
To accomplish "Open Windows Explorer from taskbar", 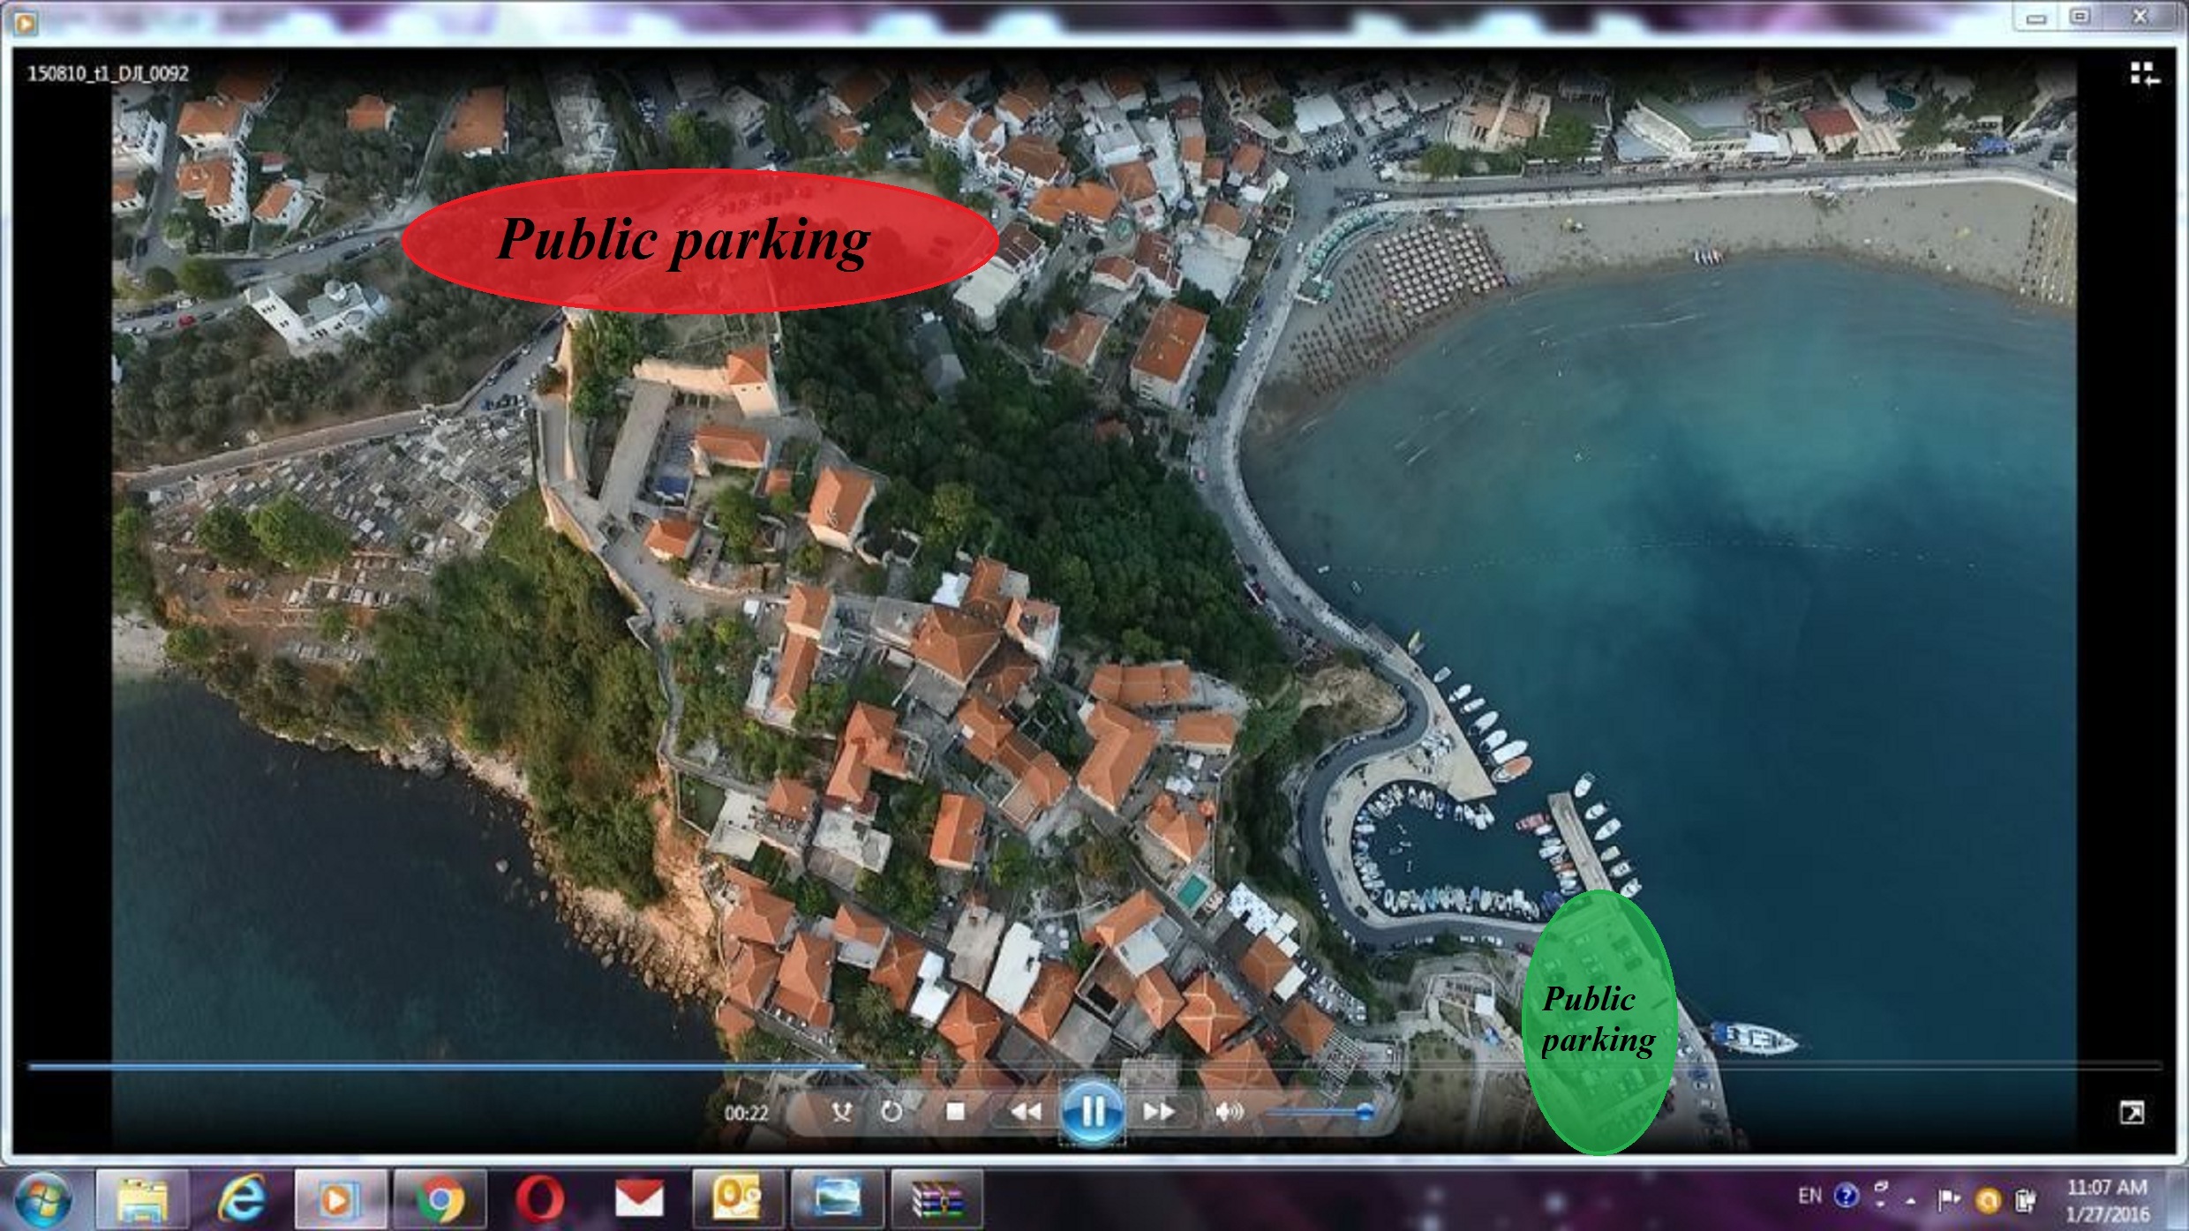I will (142, 1199).
